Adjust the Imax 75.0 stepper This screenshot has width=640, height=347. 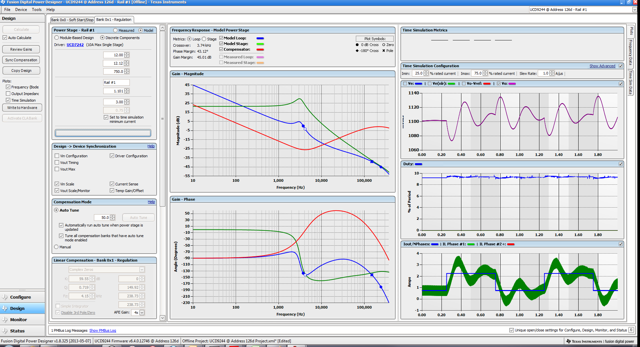tap(485, 74)
